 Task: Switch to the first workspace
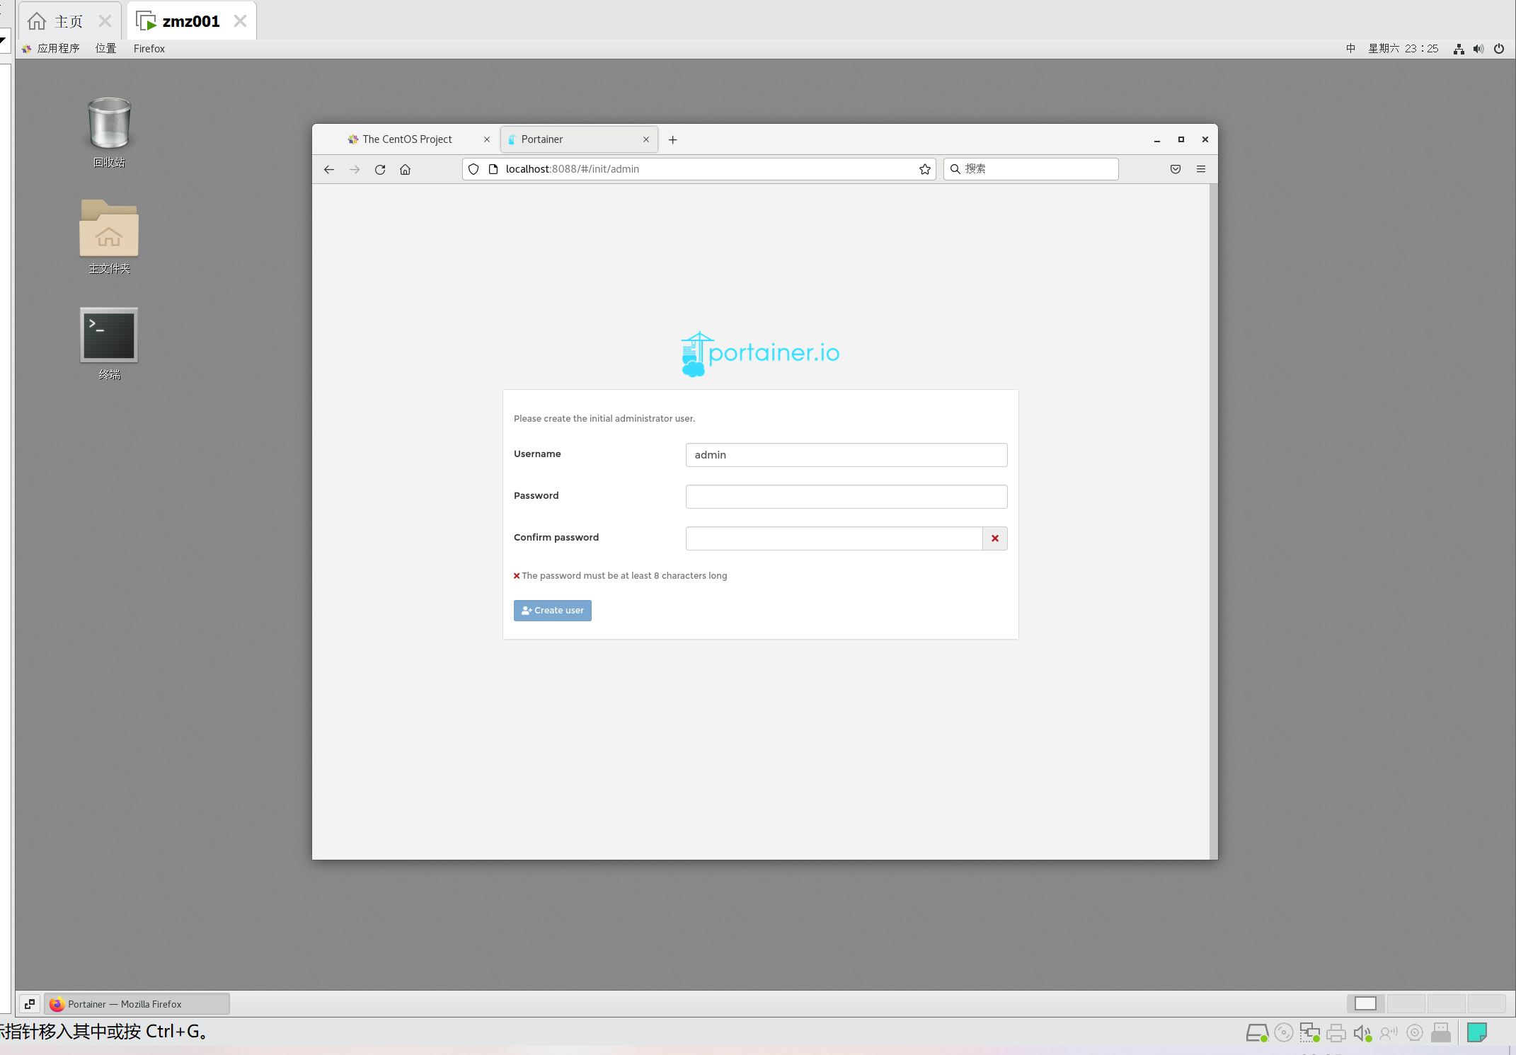[x=1365, y=1003]
